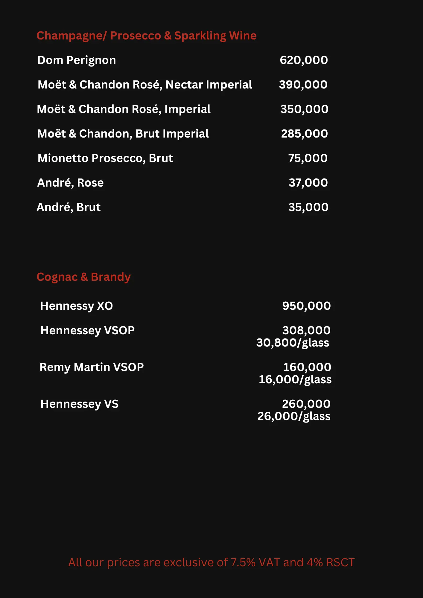
Task: Click Moët & Chandon Rosé, Nectar Imperial
Action: 145,85
